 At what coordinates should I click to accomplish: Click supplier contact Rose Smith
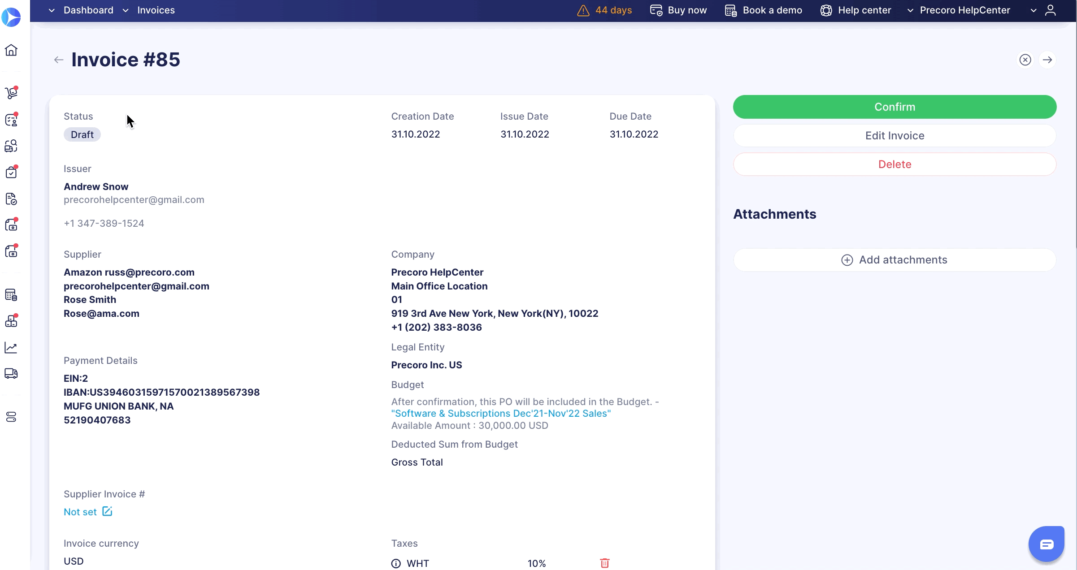point(90,299)
